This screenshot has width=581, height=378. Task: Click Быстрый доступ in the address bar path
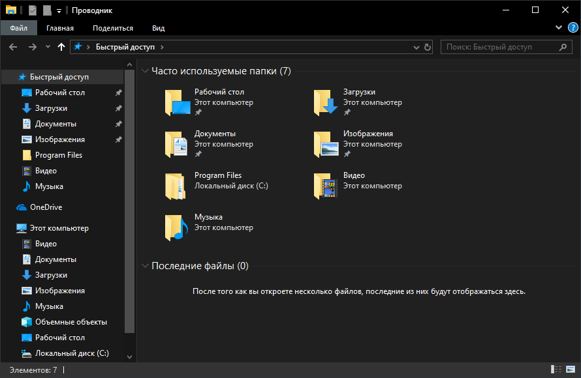click(125, 47)
